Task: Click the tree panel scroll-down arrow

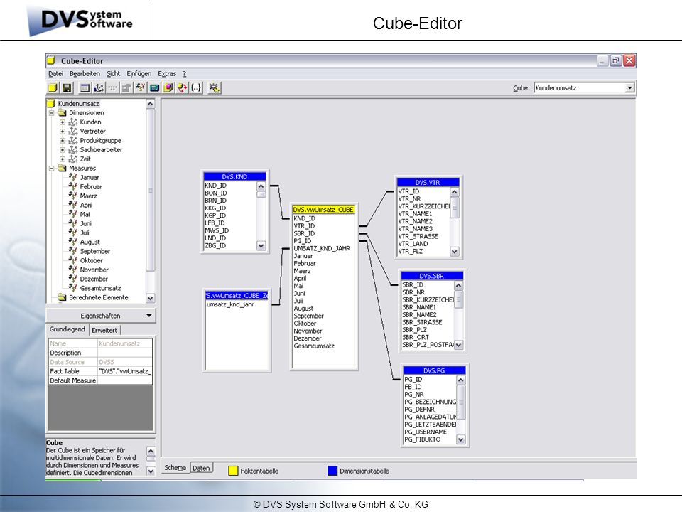Action: click(x=150, y=298)
